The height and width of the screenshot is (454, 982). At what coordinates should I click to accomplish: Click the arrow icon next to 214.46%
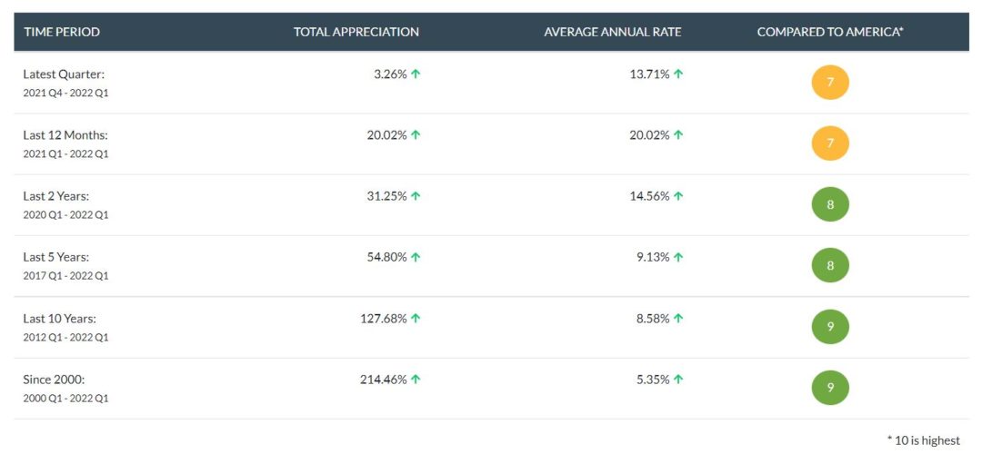point(416,379)
